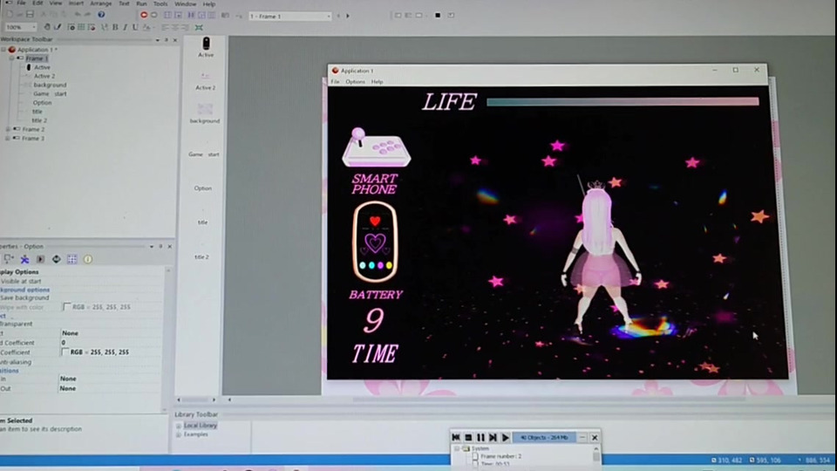The image size is (837, 471).
Task: Open the Run menu
Action: [x=141, y=3]
